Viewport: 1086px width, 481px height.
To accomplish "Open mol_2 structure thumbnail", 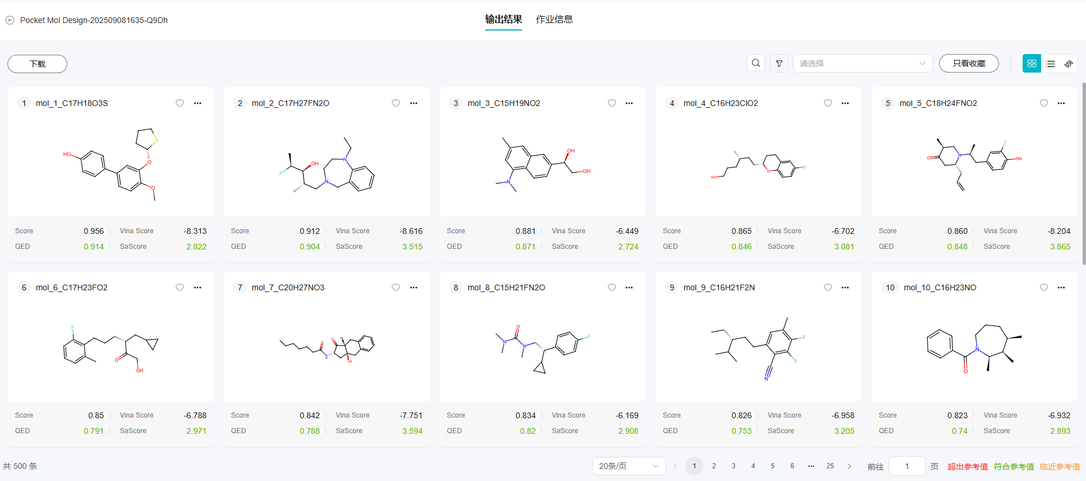I will [x=327, y=166].
